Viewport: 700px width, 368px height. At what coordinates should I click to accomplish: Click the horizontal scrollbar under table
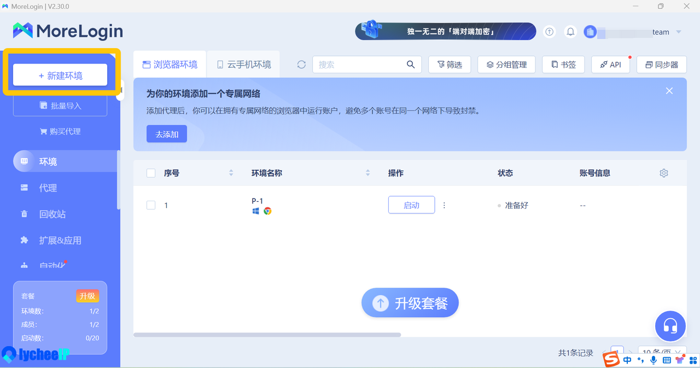(x=267, y=335)
